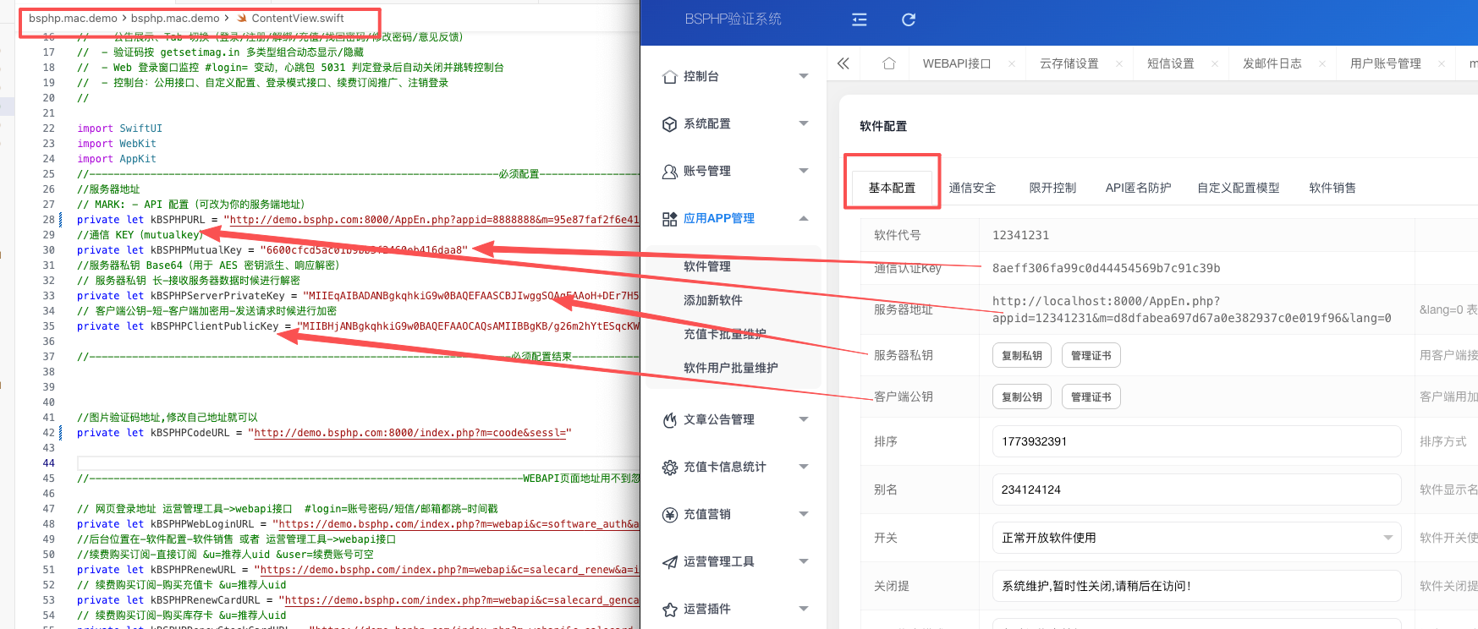Click the 别名 input field 234124124
The width and height of the screenshot is (1478, 629).
[1196, 490]
